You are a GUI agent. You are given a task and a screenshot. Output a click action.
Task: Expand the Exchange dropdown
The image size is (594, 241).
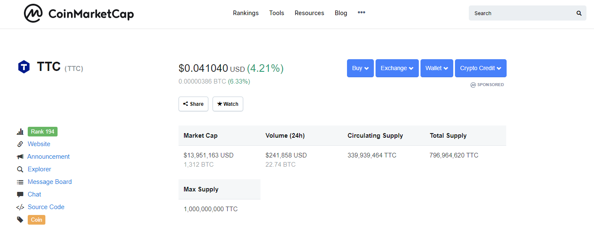point(397,68)
